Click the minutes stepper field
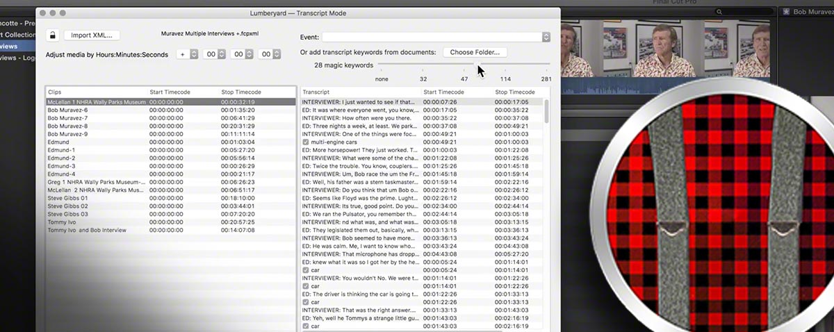 241,54
